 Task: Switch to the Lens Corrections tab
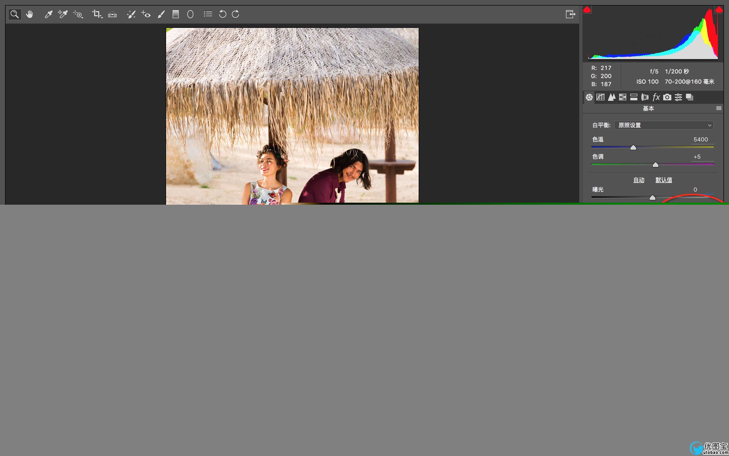645,97
